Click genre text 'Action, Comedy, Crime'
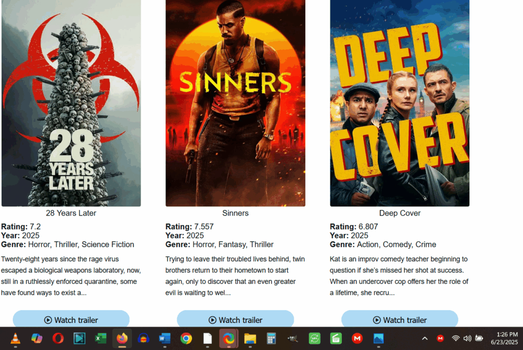Image resolution: width=523 pixels, height=350 pixels. click(x=396, y=245)
